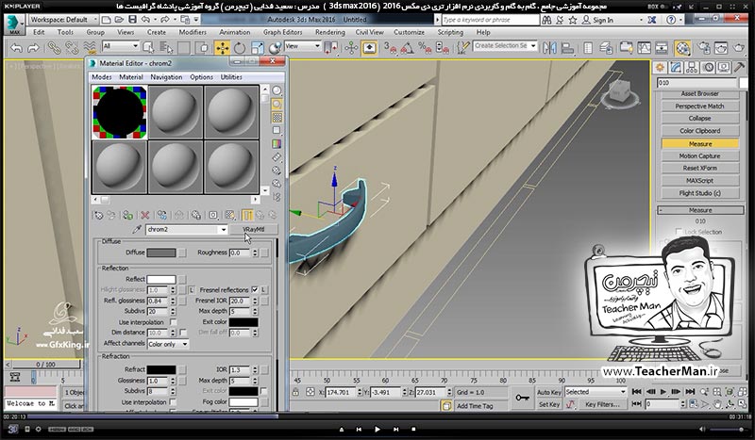This screenshot has width=755, height=440.
Task: Click the Mirror tool icon
Action: pyautogui.click(x=549, y=48)
